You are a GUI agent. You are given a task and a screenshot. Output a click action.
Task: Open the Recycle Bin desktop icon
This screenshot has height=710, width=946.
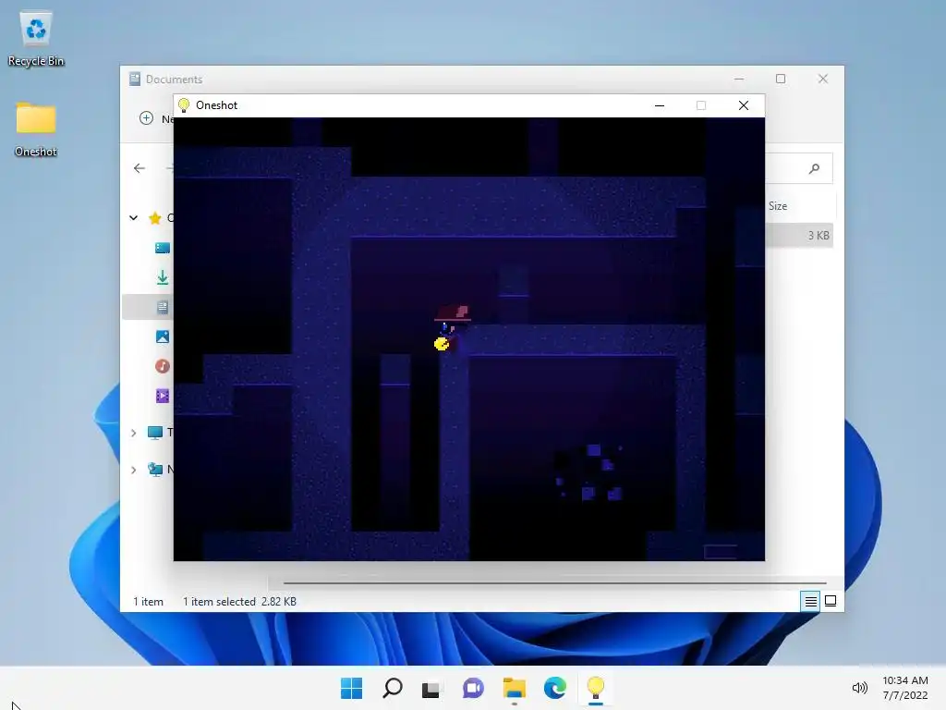pyautogui.click(x=36, y=39)
